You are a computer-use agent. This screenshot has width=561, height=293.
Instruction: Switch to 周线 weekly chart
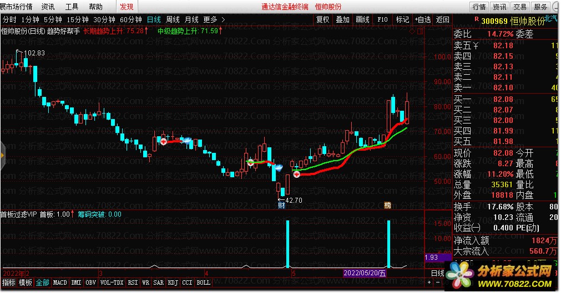[x=173, y=19]
